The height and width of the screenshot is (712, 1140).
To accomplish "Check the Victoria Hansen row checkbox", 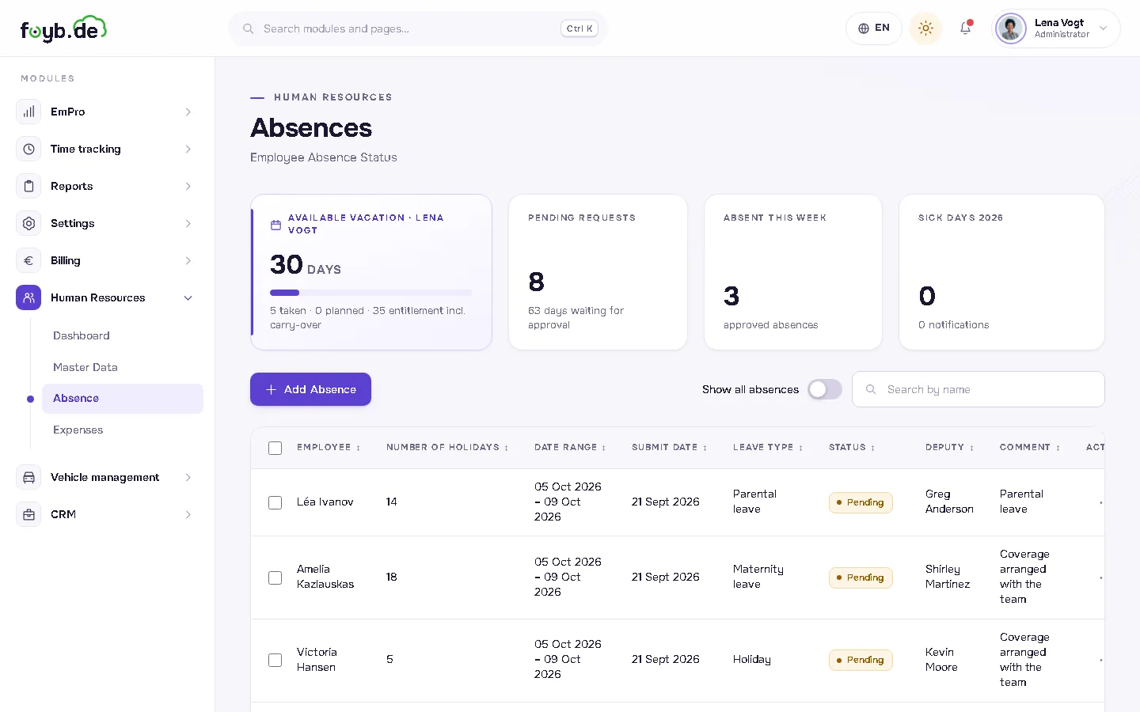I will coord(275,660).
